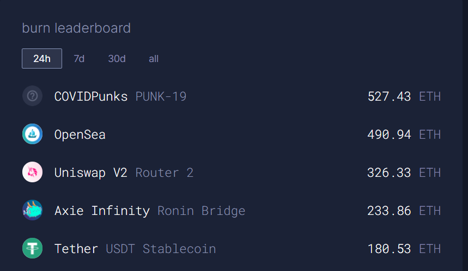
Task: Open the Uniswap V2 leaderboard entry
Action: point(91,173)
